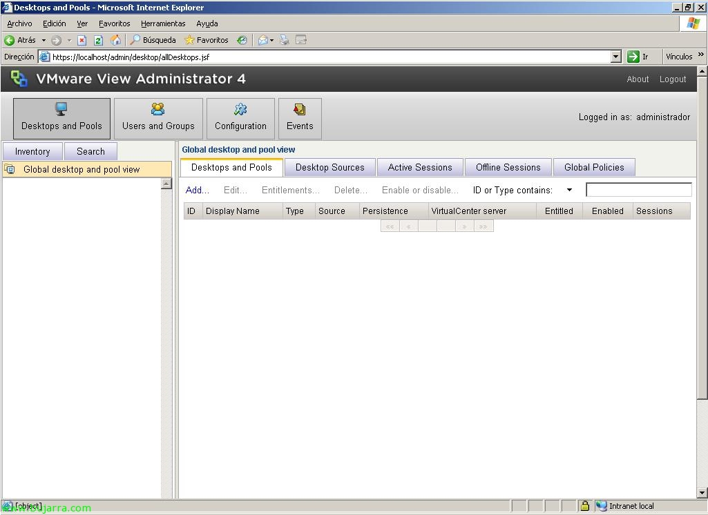Click the IE Forward arrow icon

[x=56, y=41]
